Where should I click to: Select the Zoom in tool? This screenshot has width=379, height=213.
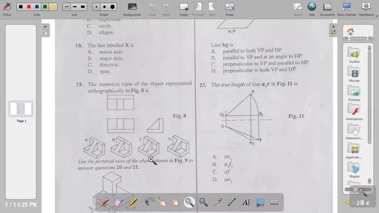pyautogui.click(x=189, y=202)
